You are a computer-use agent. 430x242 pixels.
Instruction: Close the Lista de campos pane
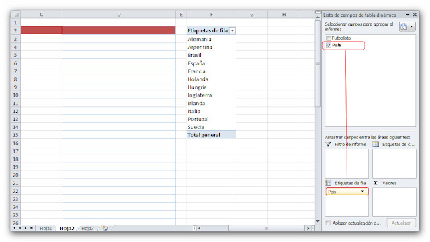tap(415, 15)
